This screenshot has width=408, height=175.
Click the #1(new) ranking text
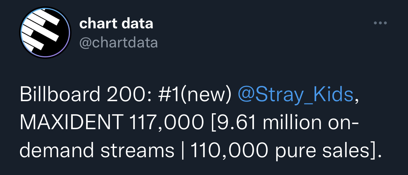(x=194, y=95)
